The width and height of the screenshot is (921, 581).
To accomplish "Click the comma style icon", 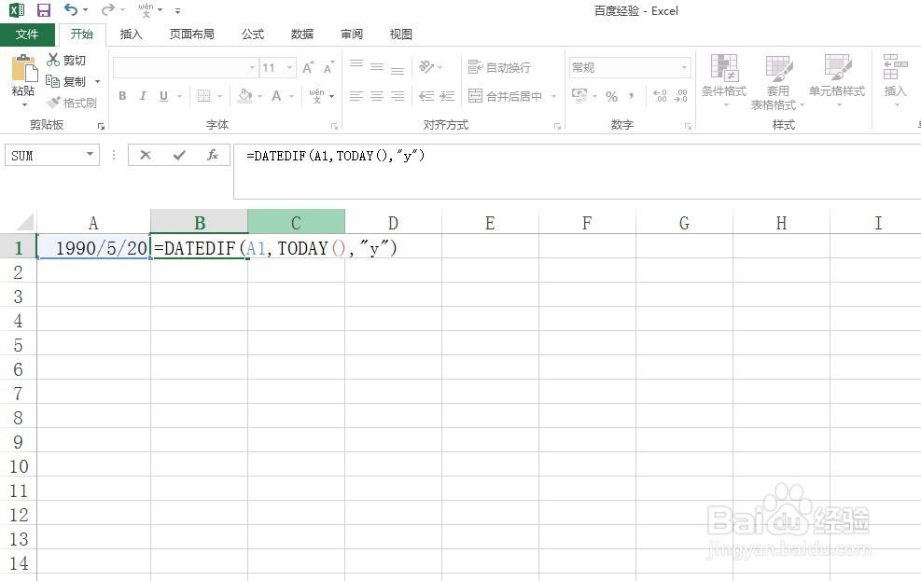I will 631,96.
